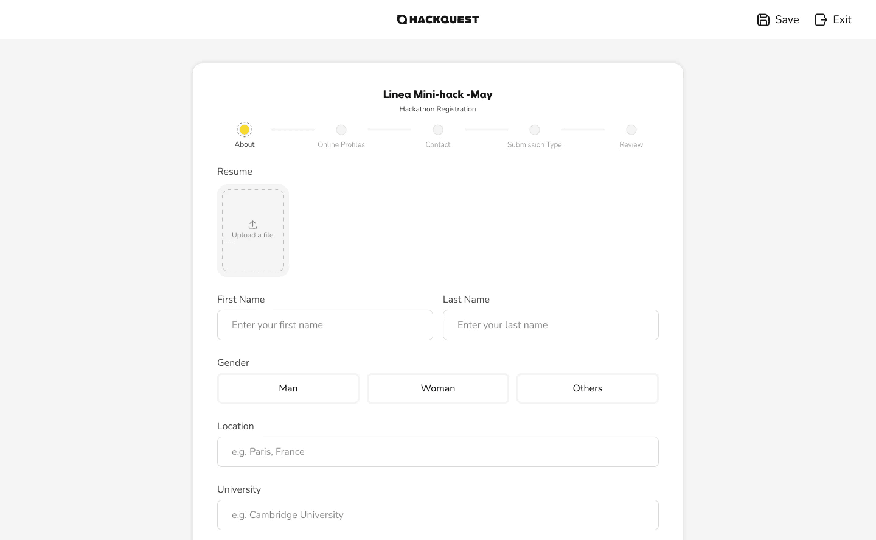The height and width of the screenshot is (540, 876).
Task: Focus the University input field
Action: pyautogui.click(x=438, y=515)
